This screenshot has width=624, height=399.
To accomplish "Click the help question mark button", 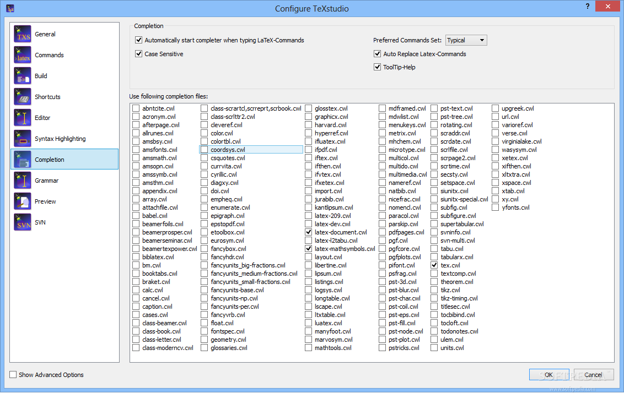I will click(588, 6).
